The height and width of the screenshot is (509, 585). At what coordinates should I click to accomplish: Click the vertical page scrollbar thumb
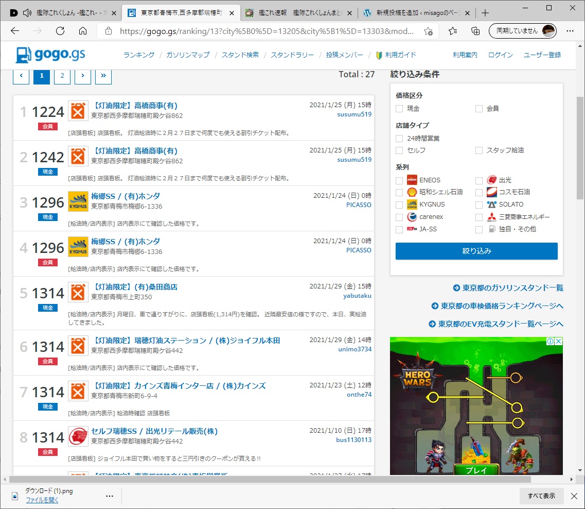(x=580, y=148)
